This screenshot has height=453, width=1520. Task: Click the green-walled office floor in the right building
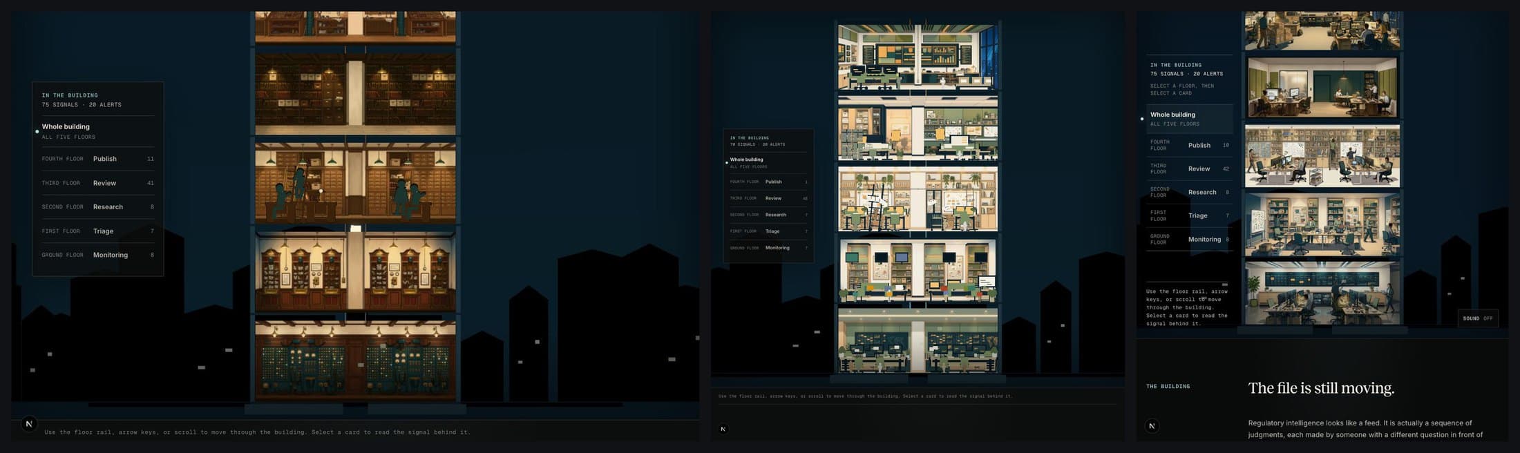pos(1322,87)
